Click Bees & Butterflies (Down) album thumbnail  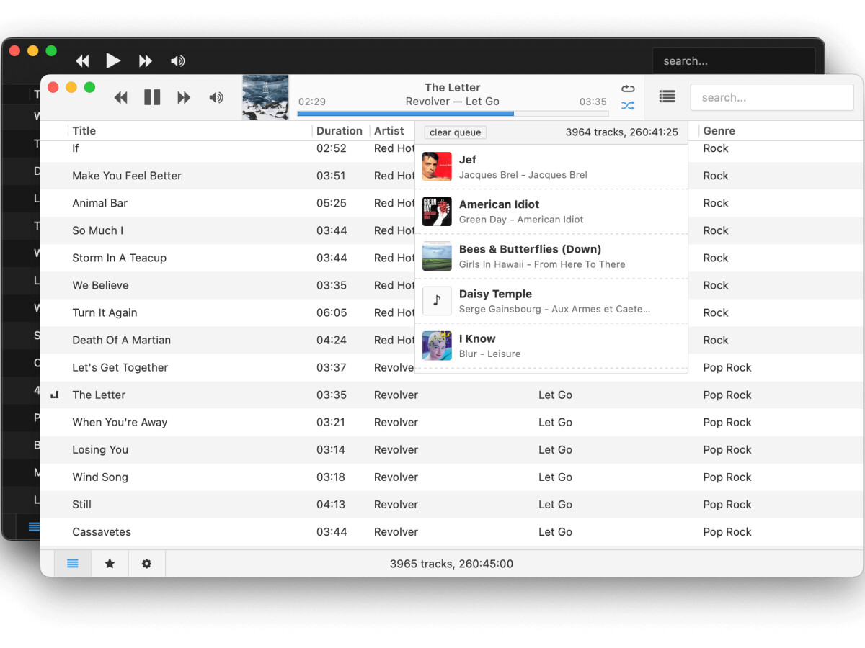click(437, 256)
